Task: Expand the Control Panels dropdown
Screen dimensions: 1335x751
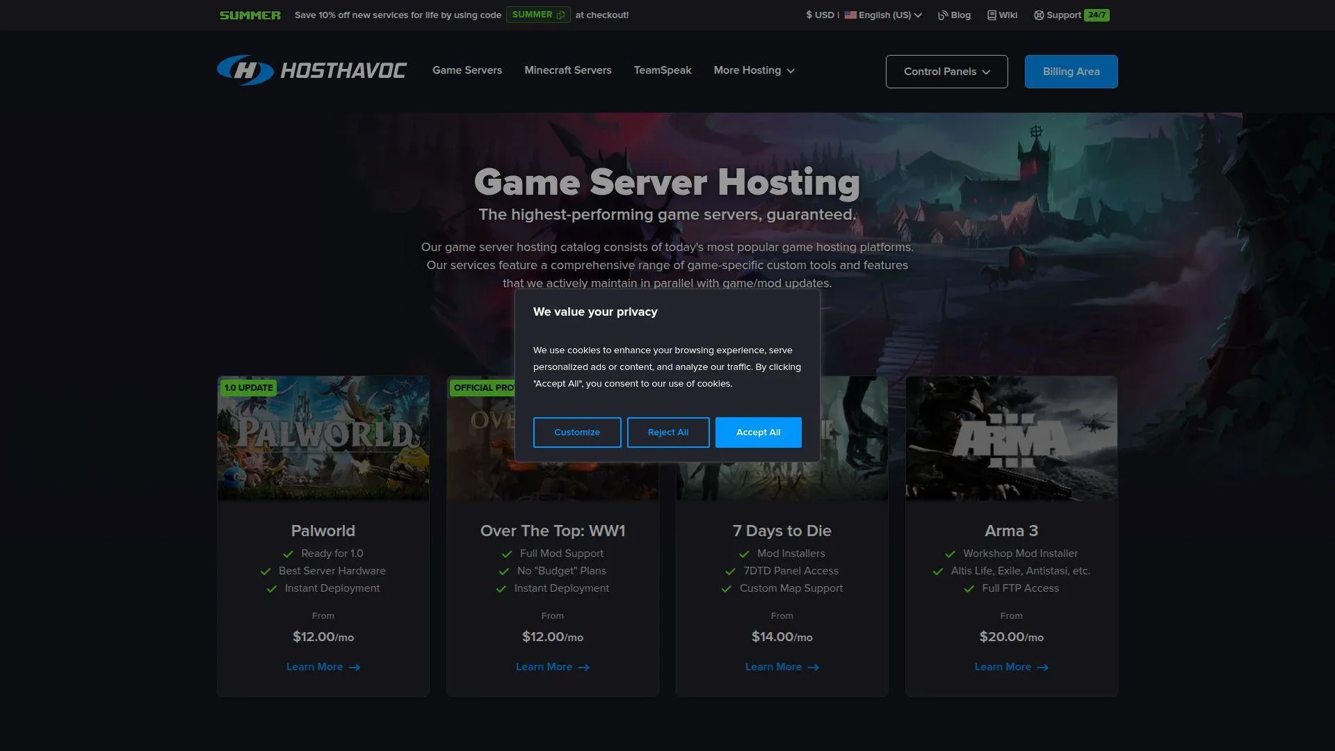Action: (x=946, y=72)
